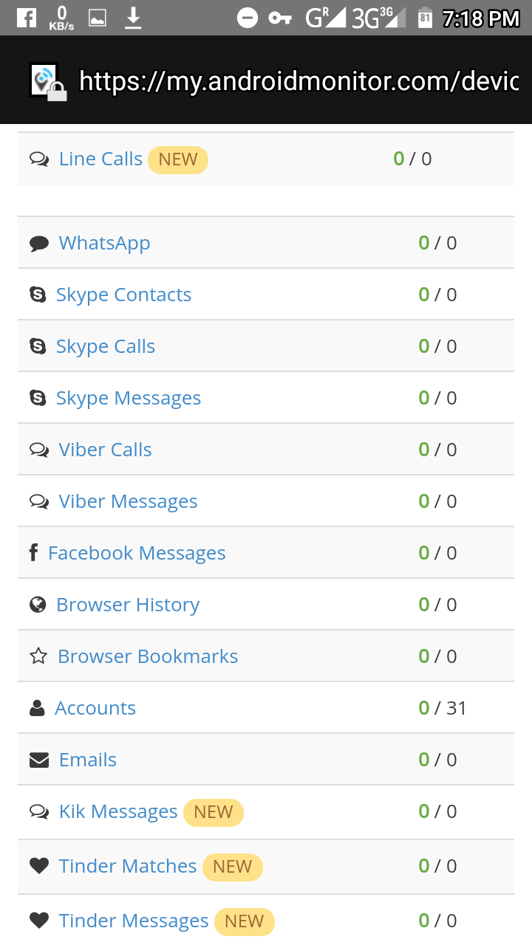Click the Accounts person icon
The width and height of the screenshot is (532, 945).
[x=37, y=708]
